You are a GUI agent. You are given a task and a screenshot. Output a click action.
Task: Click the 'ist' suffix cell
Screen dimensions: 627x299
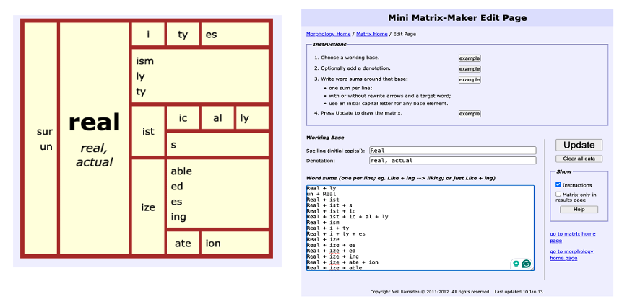pyautogui.click(x=148, y=131)
